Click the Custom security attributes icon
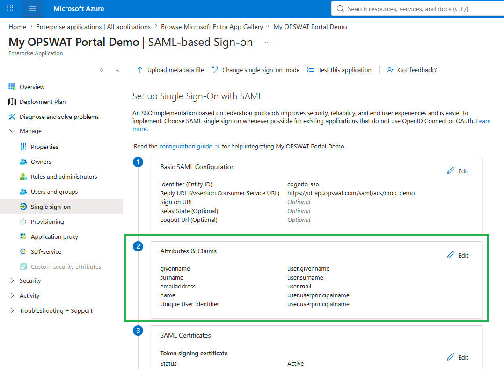The image size is (504, 369). (23, 266)
